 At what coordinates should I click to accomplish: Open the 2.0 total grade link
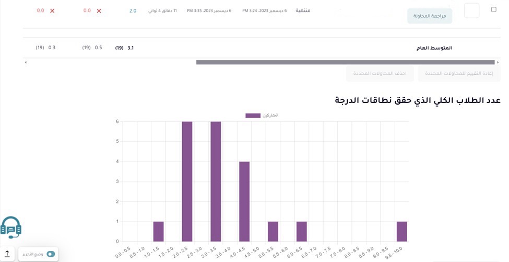pyautogui.click(x=133, y=11)
